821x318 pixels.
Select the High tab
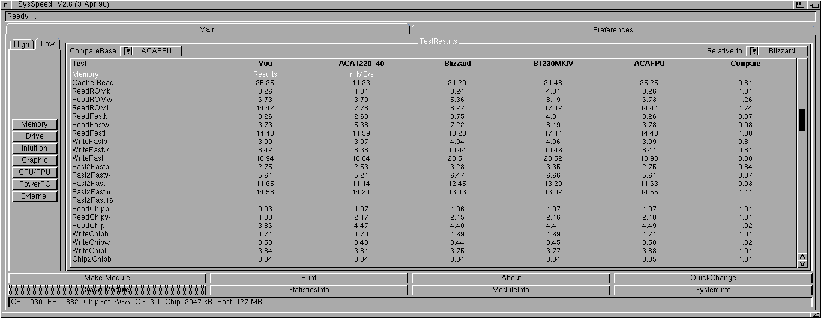(22, 44)
